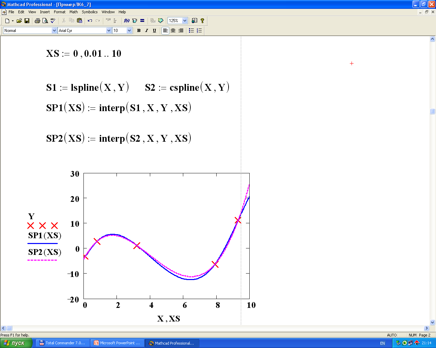Click the пуск Start button
This screenshot has width=436, height=348.
pyautogui.click(x=16, y=343)
